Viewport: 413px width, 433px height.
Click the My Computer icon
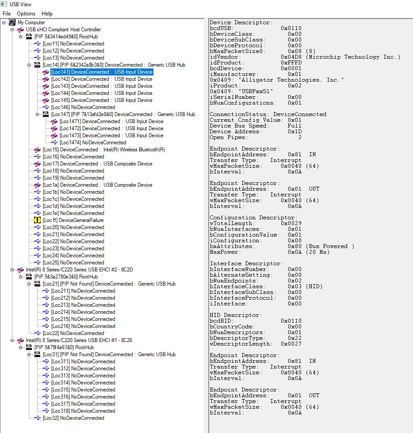[12, 23]
